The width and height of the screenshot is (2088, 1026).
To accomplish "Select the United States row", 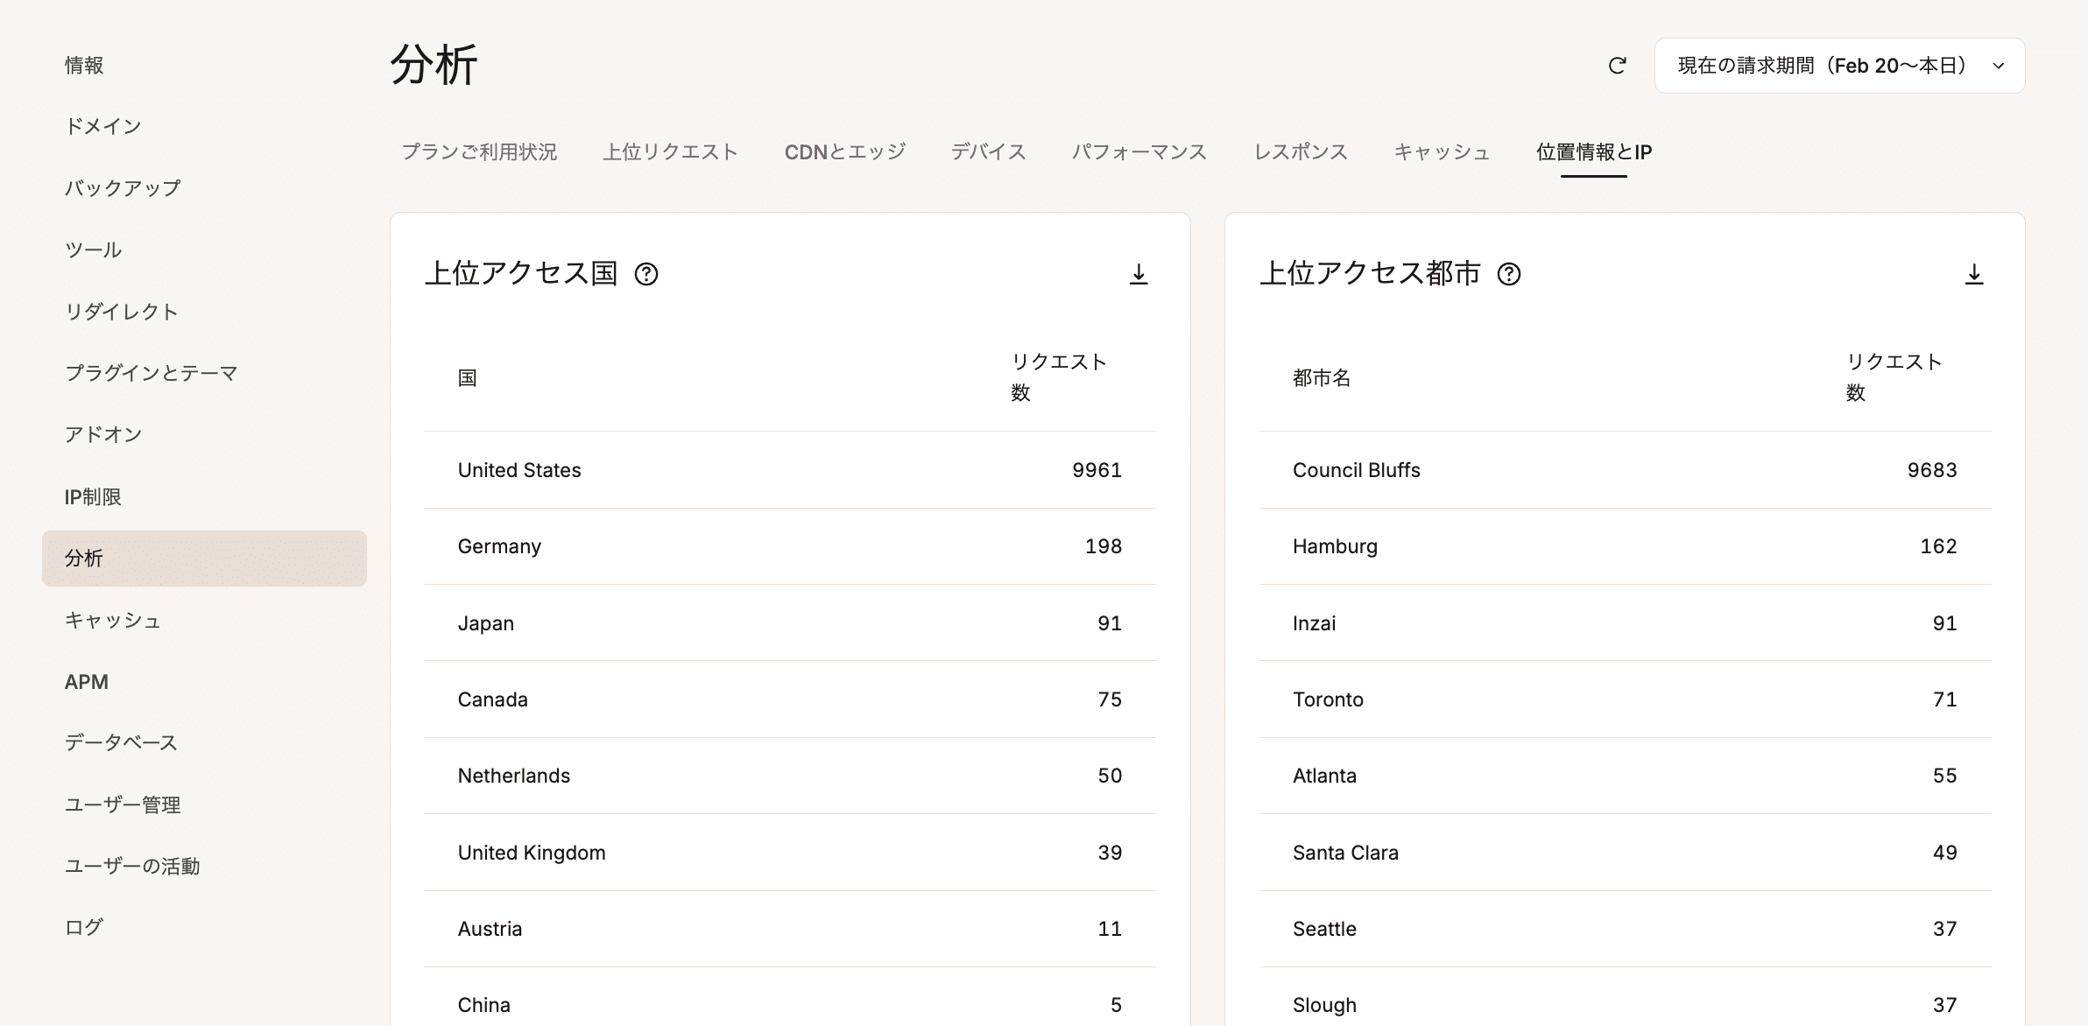I will coord(788,470).
